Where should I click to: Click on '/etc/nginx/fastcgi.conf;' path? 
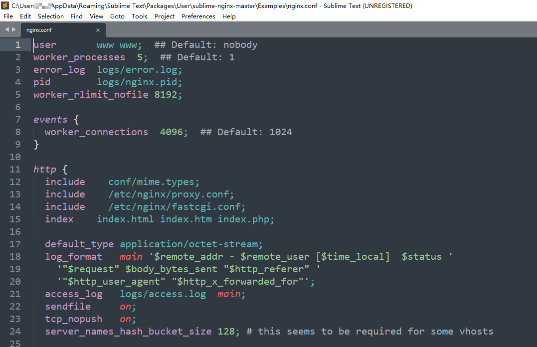pyautogui.click(x=177, y=206)
